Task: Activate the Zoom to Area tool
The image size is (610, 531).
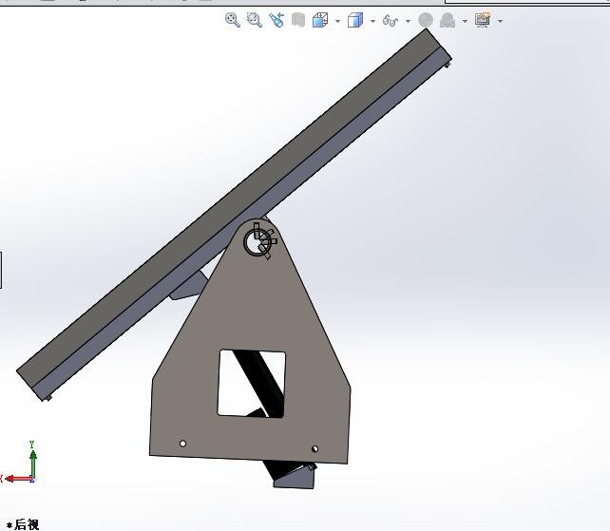Action: (254, 20)
